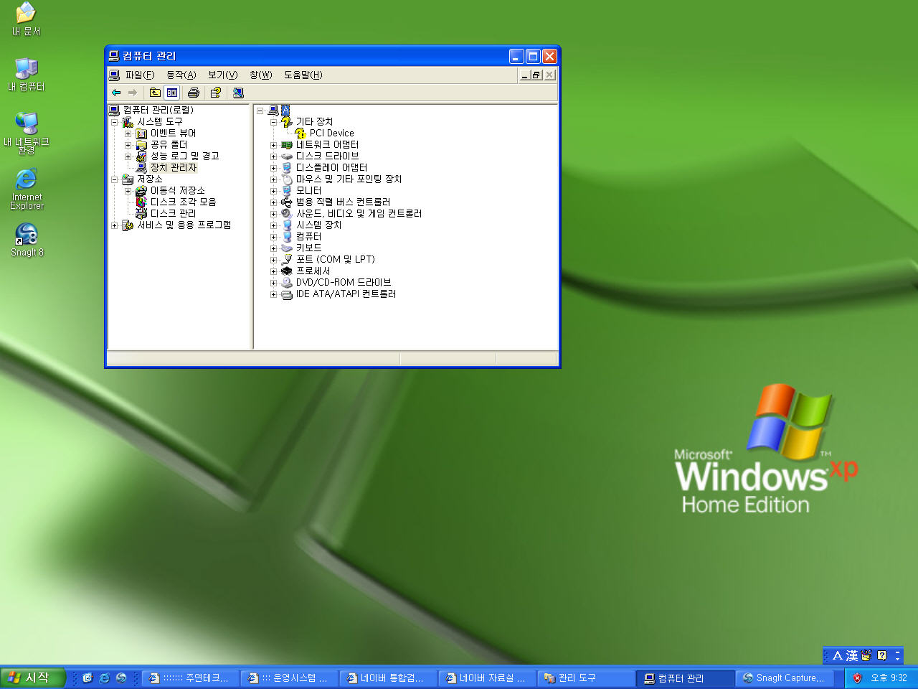
Task: Click the 성능 로그 및 경고 icon
Action: coord(141,156)
